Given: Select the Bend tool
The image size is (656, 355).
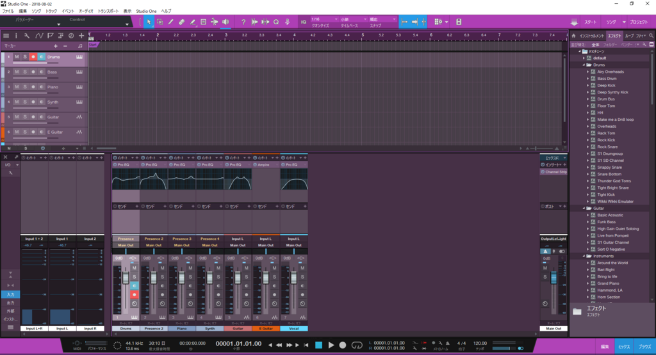Looking at the screenshot, I should [x=214, y=22].
